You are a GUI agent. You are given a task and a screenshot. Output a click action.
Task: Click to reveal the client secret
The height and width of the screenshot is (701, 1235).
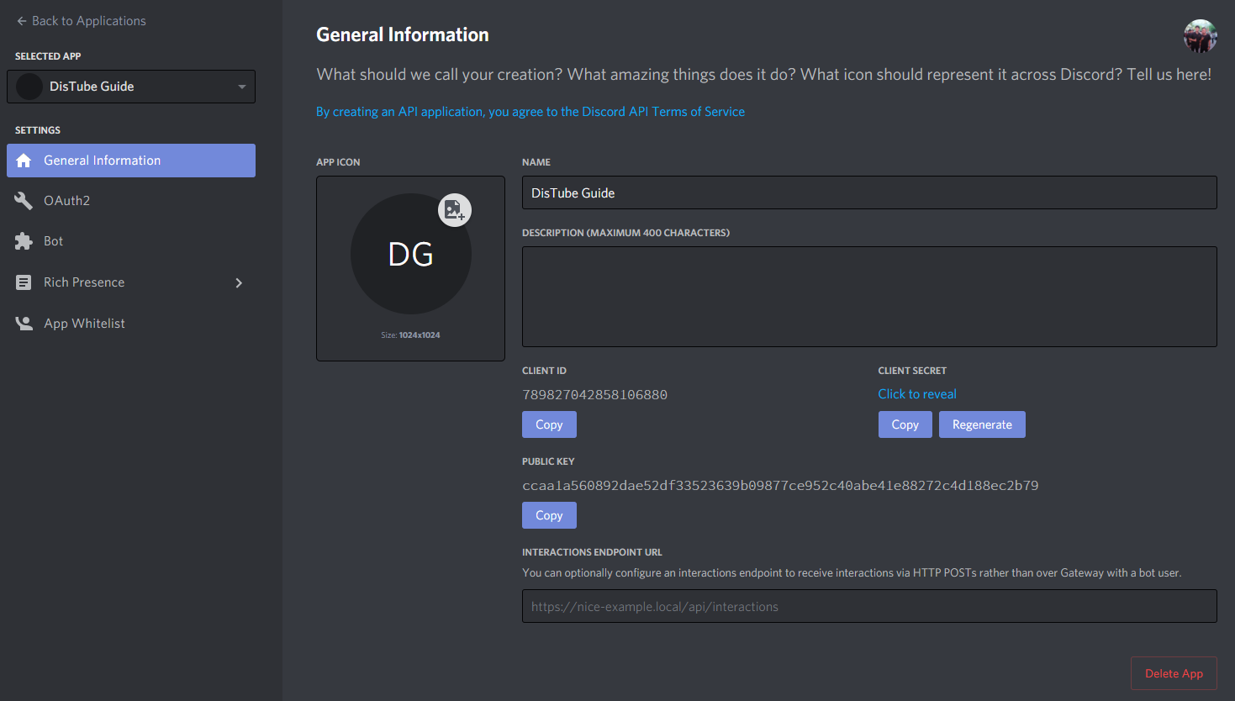(x=917, y=394)
